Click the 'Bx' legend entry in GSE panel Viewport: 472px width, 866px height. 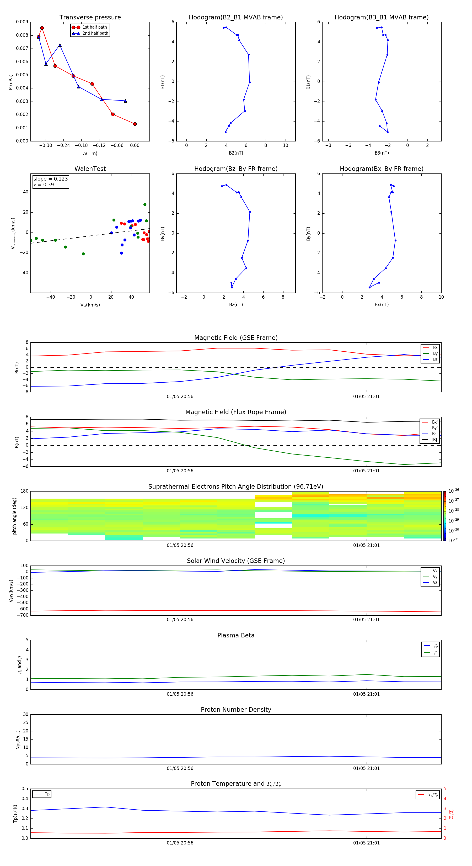pyautogui.click(x=430, y=348)
